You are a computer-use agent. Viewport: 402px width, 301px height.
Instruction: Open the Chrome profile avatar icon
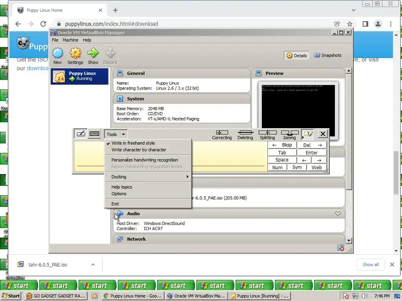(x=378, y=24)
